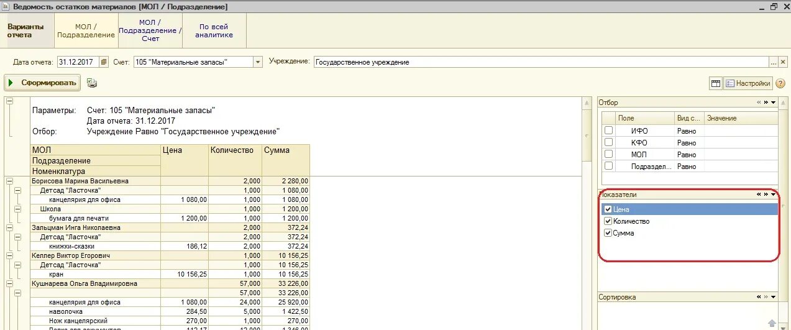This screenshot has height=330, width=791.
Task: Switch to По всей аналитике variant
Action: click(214, 31)
